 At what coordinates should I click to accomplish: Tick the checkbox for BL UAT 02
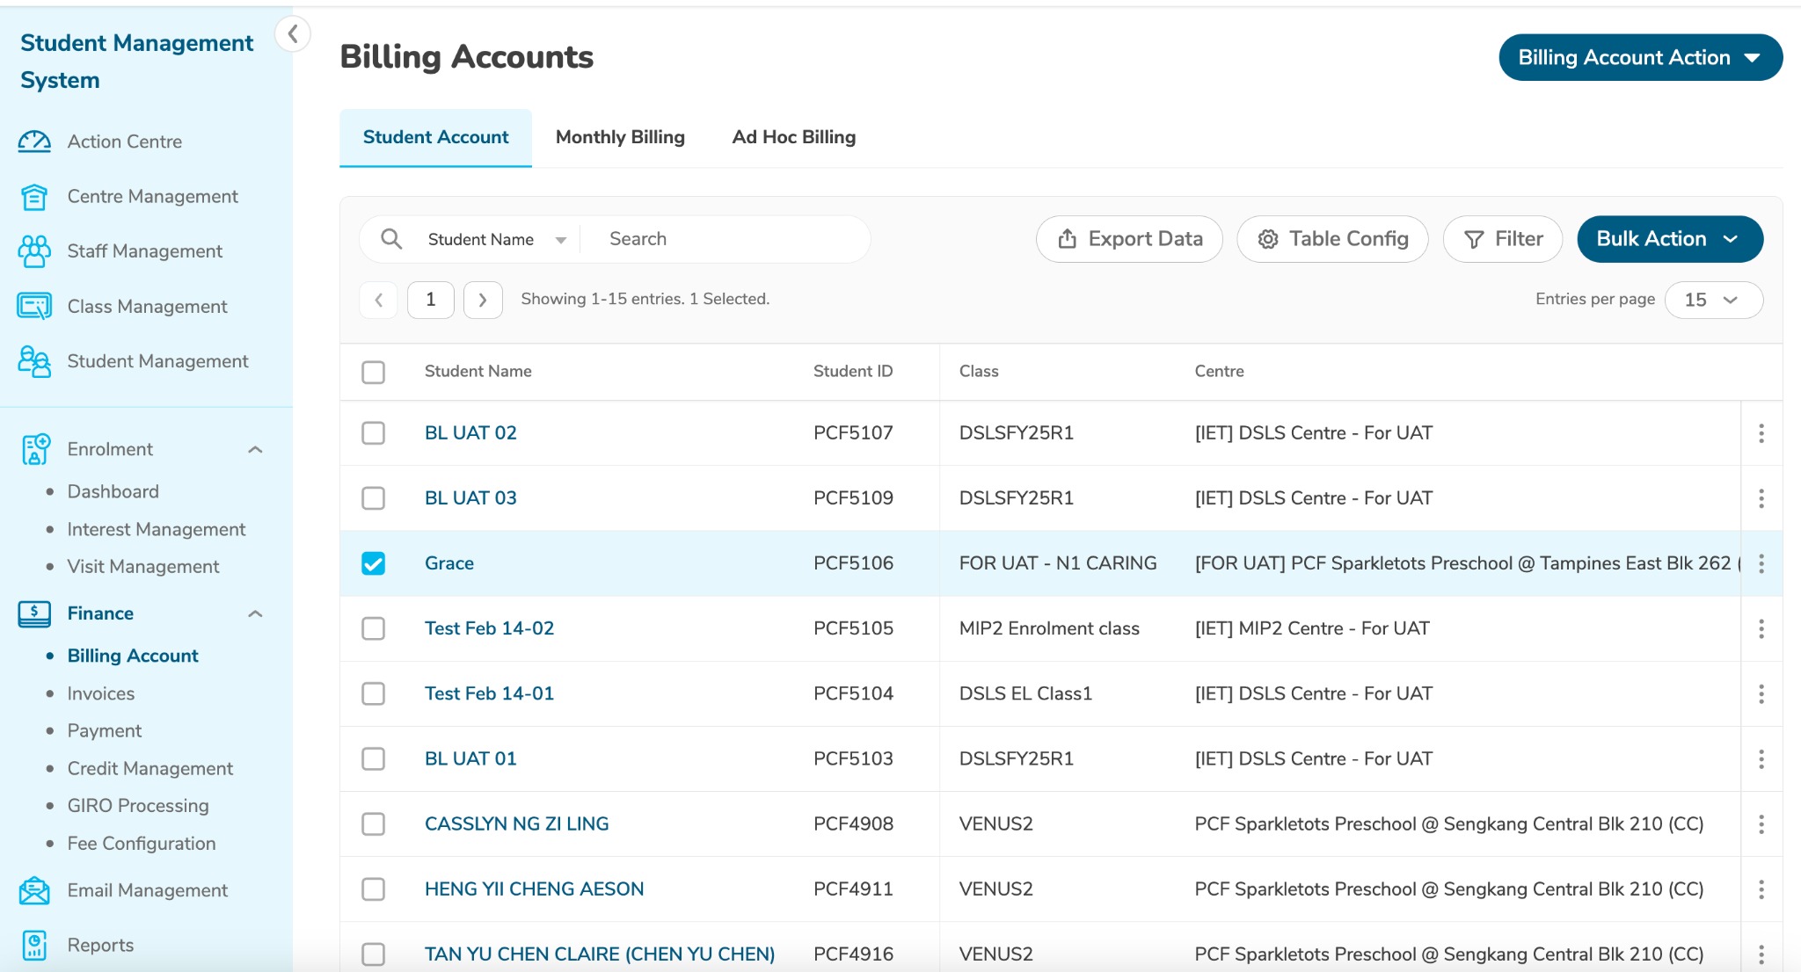[374, 433]
